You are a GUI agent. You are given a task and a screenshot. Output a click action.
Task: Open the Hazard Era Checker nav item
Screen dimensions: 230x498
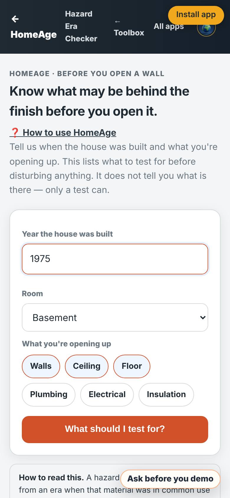tap(81, 26)
